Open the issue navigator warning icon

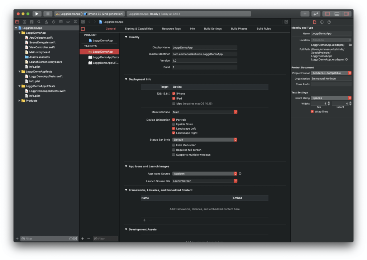46,22
